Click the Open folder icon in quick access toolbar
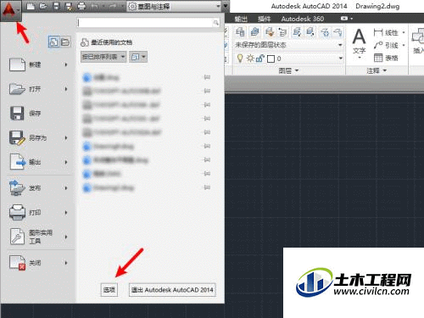 pos(43,6)
